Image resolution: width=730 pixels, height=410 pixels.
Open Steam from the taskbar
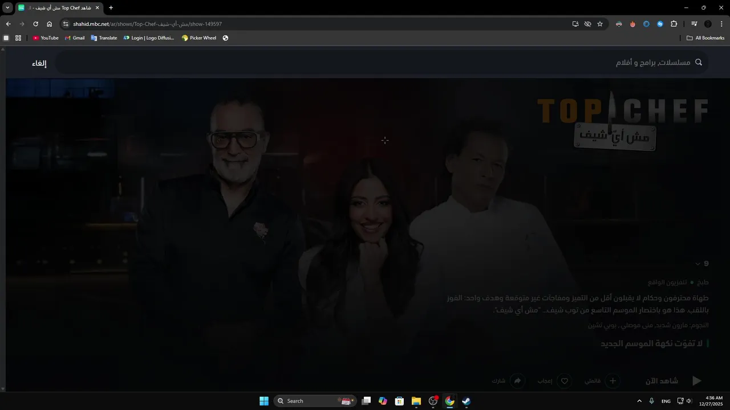[466, 401]
